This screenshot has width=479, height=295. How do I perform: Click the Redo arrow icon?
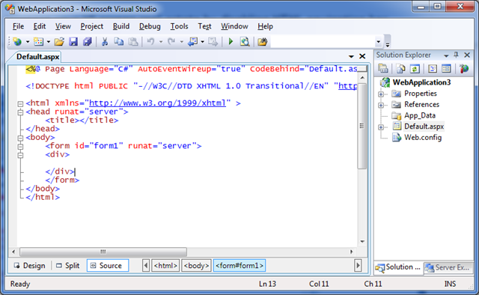click(x=171, y=41)
